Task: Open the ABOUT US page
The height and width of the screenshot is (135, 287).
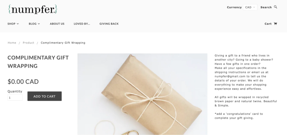Action: tap(57, 24)
